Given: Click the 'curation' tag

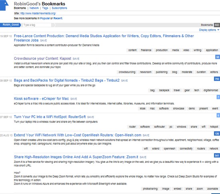Looking at the screenshot, I should (x=201, y=72).
